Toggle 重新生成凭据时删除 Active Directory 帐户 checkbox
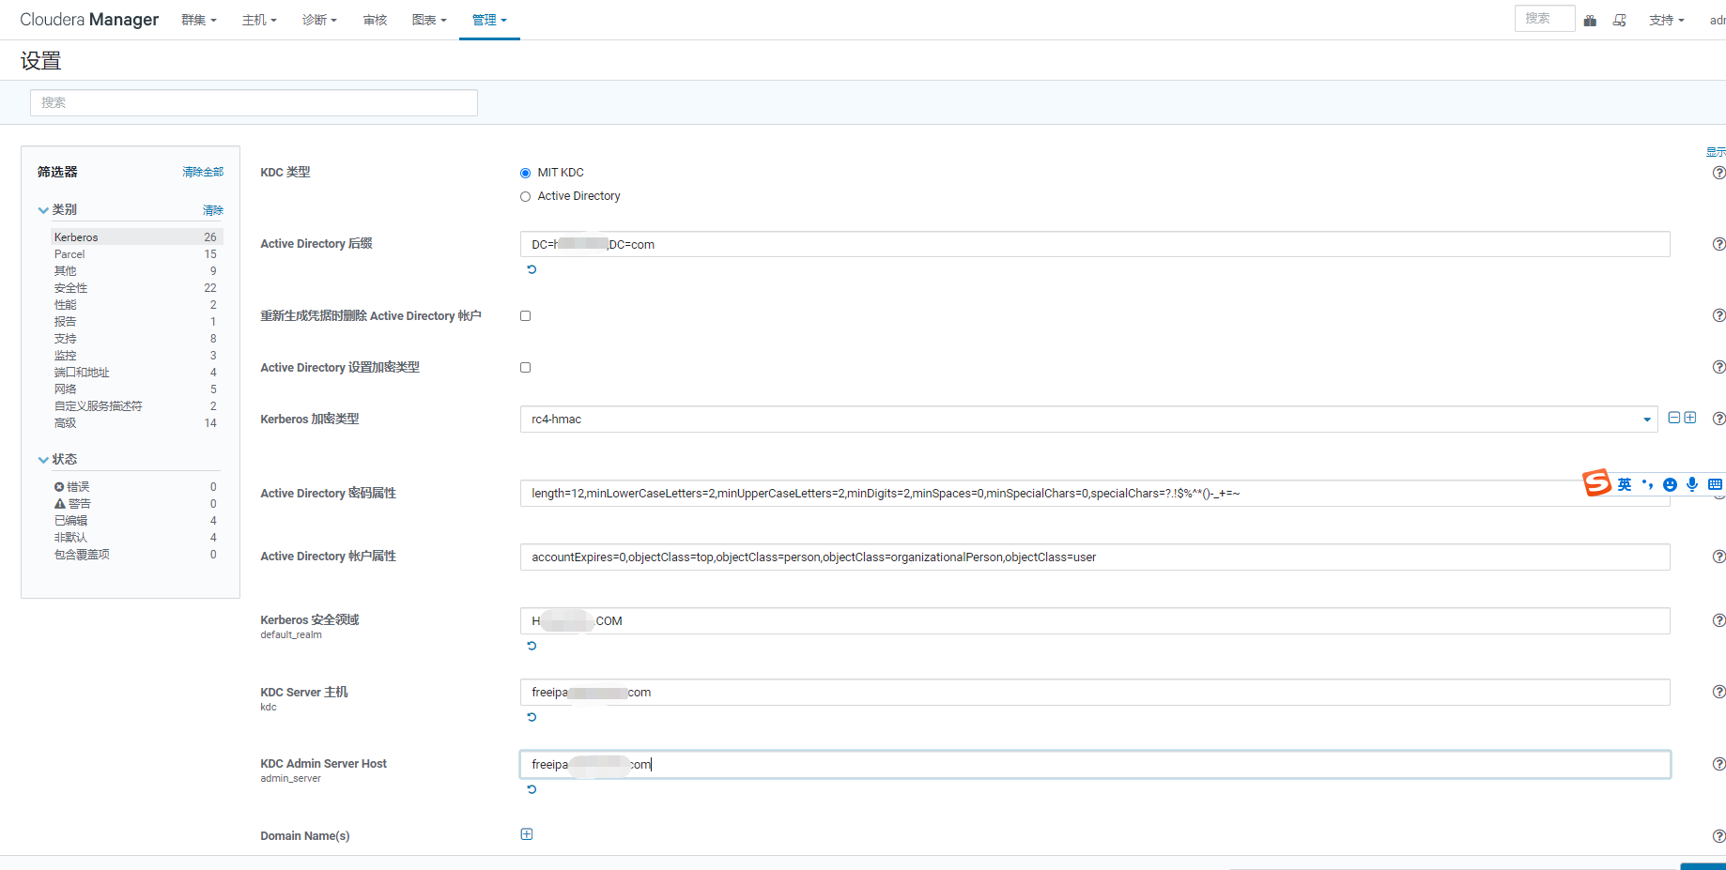This screenshot has height=870, width=1726. [526, 315]
